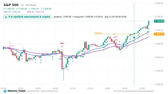
Task: Click the 7 700.00 price axis label
Action: 159,30
